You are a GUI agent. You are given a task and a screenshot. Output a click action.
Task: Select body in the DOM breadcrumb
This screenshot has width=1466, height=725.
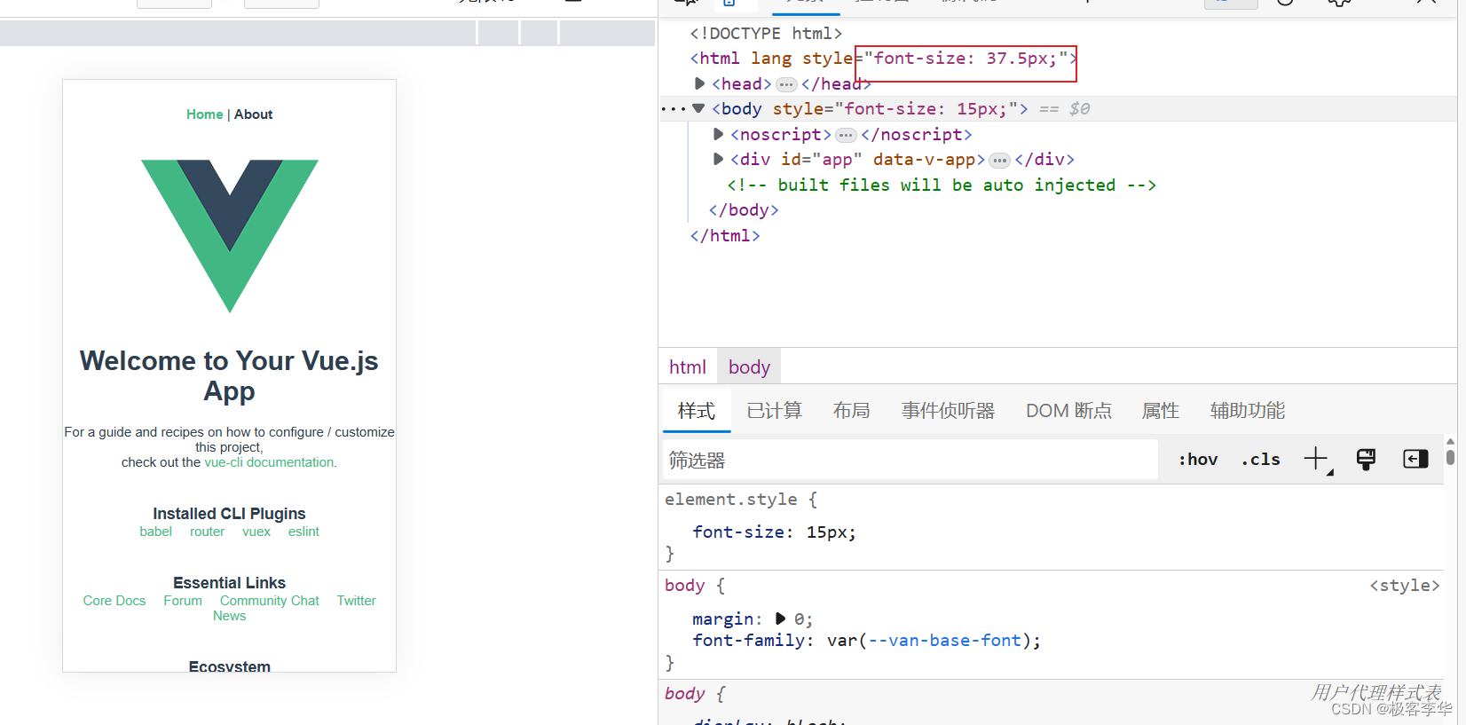click(x=749, y=367)
